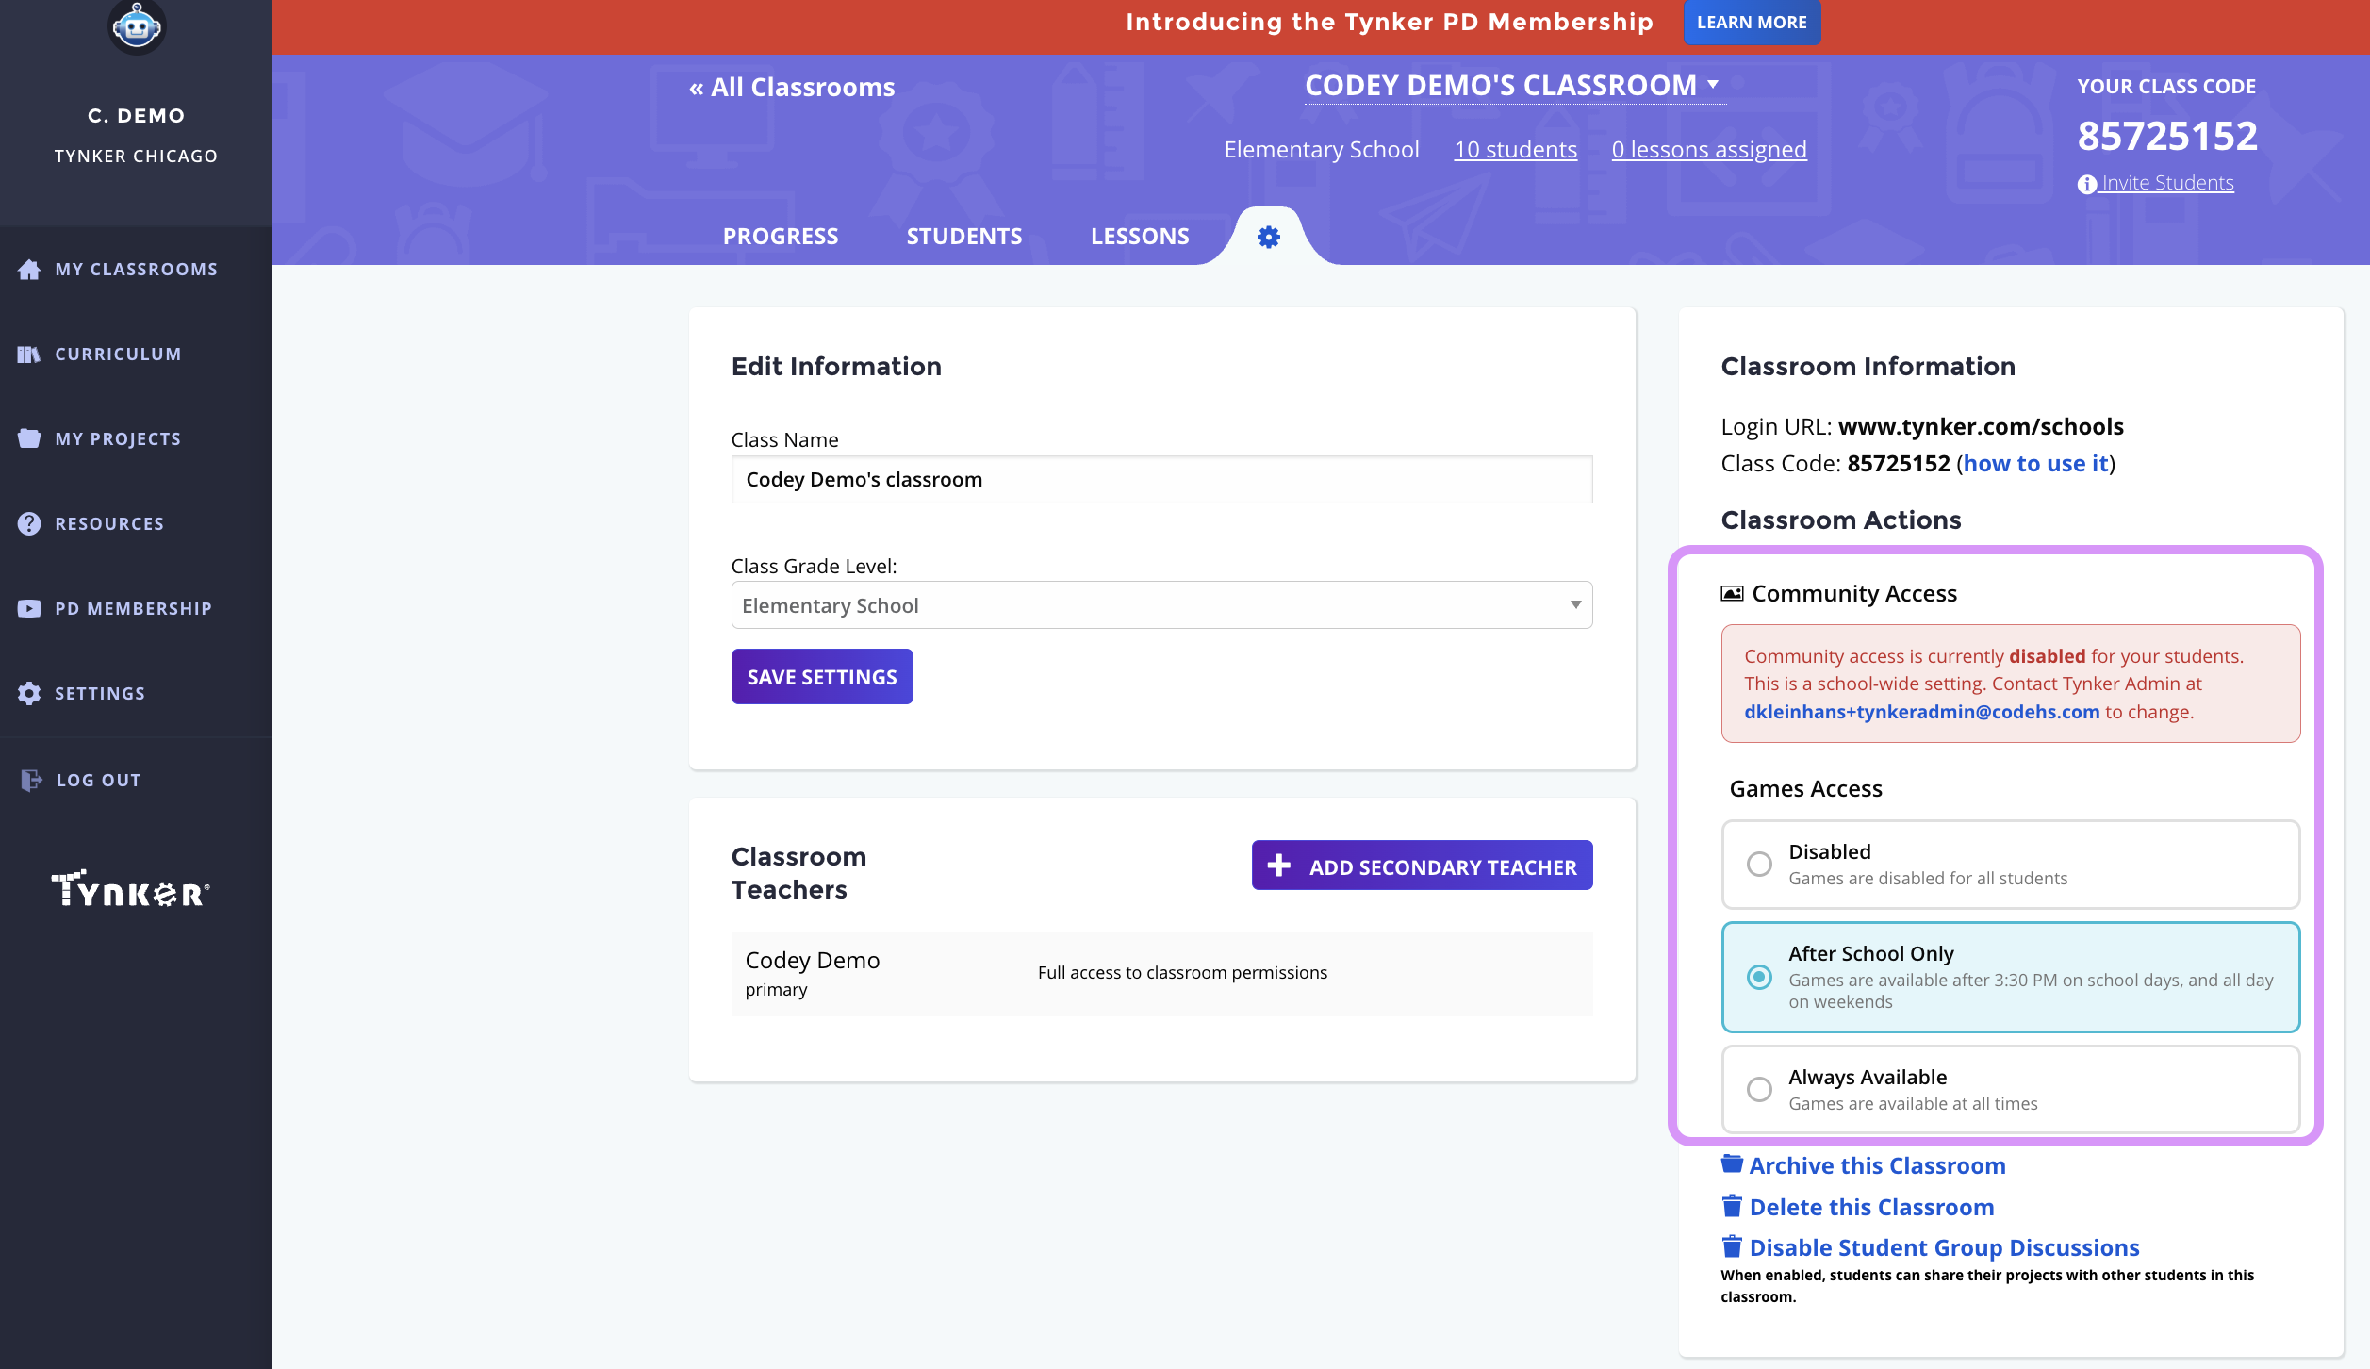
Task: Click the trash icon for Disable Discussions
Action: [1732, 1246]
